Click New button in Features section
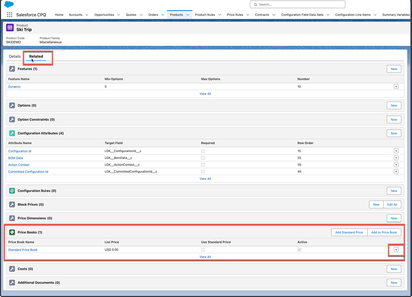Screen dimensions: 412x297 (x=394, y=69)
